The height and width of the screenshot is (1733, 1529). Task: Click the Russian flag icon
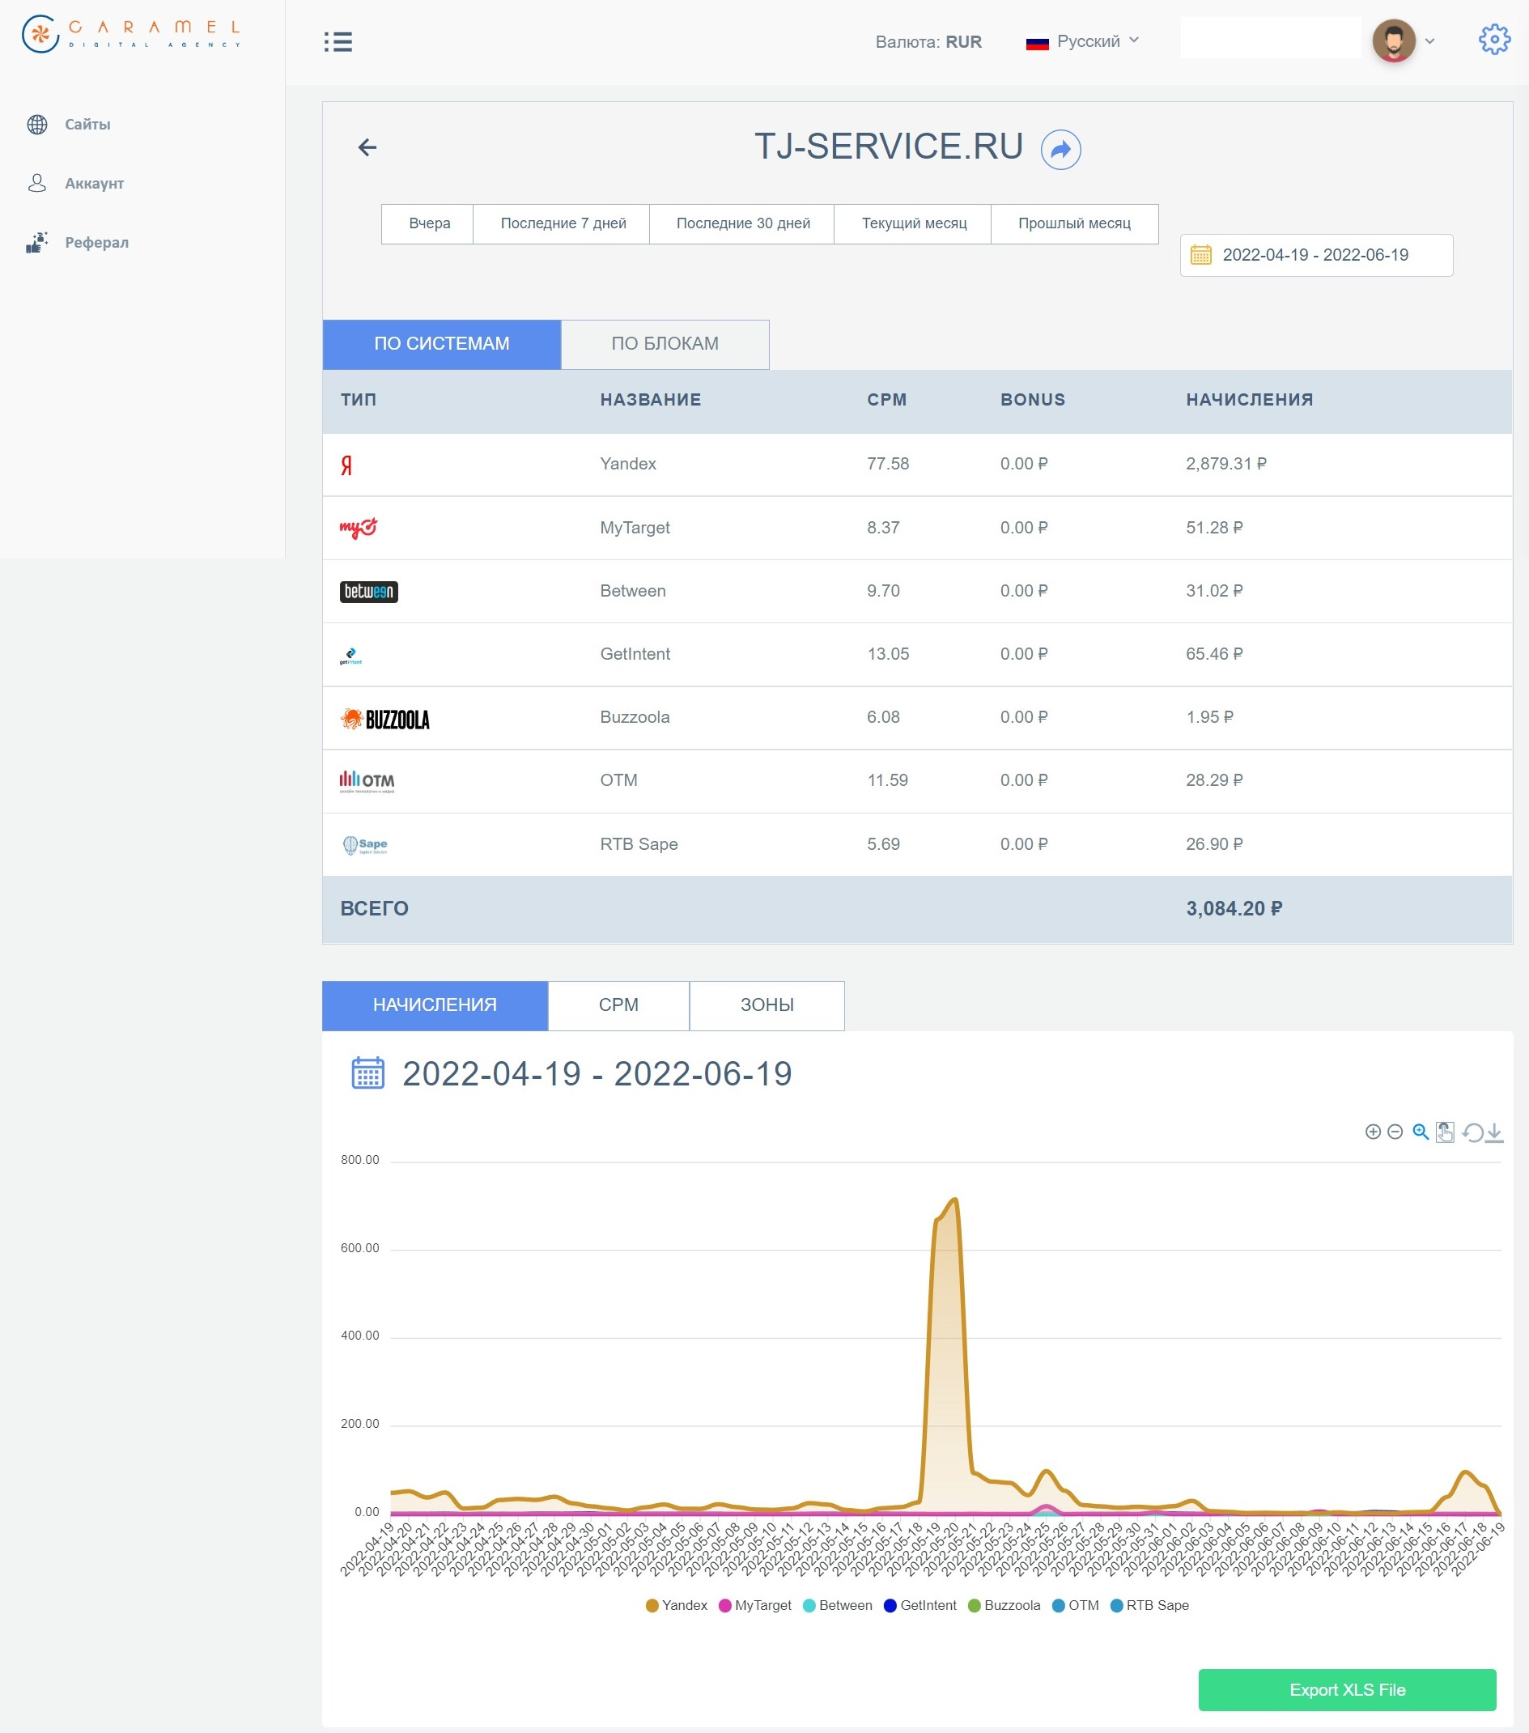point(1037,42)
